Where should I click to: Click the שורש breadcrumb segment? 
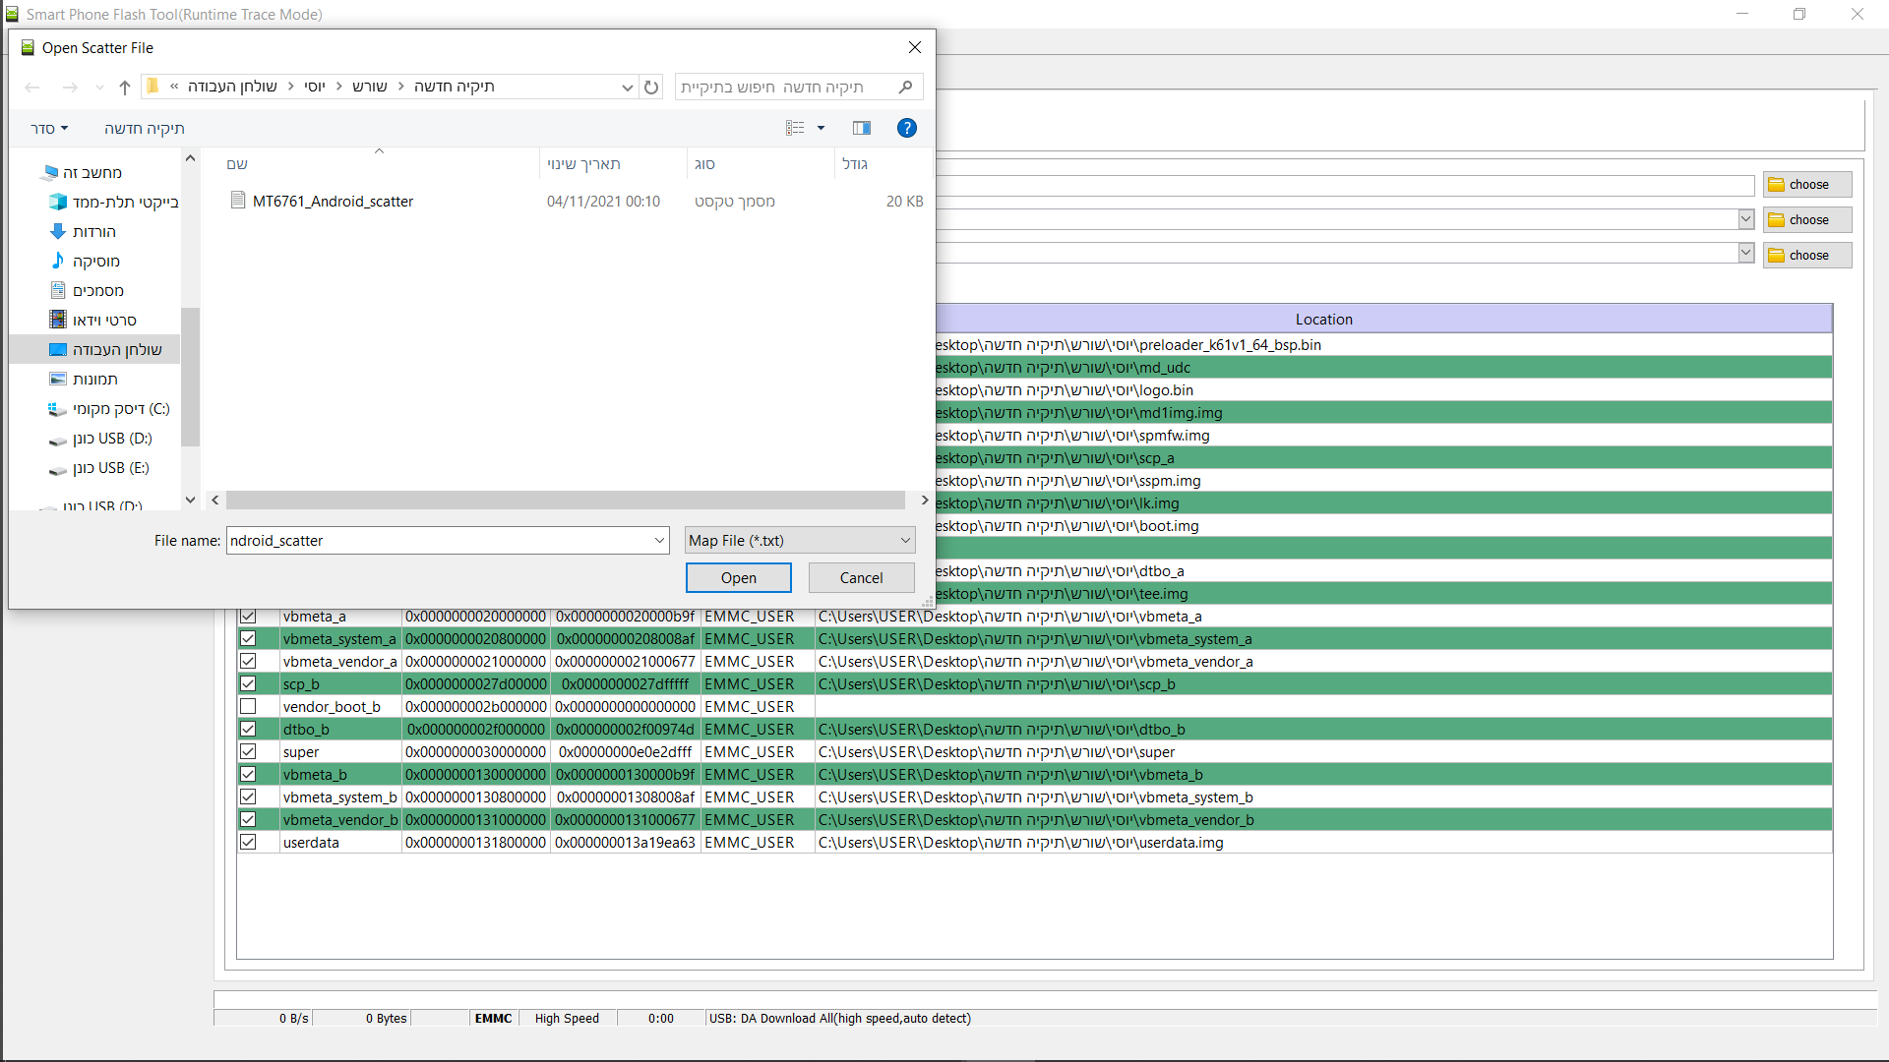370,88
